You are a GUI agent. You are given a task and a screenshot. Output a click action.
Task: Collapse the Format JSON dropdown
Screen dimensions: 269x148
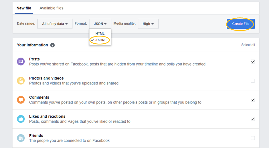point(100,24)
